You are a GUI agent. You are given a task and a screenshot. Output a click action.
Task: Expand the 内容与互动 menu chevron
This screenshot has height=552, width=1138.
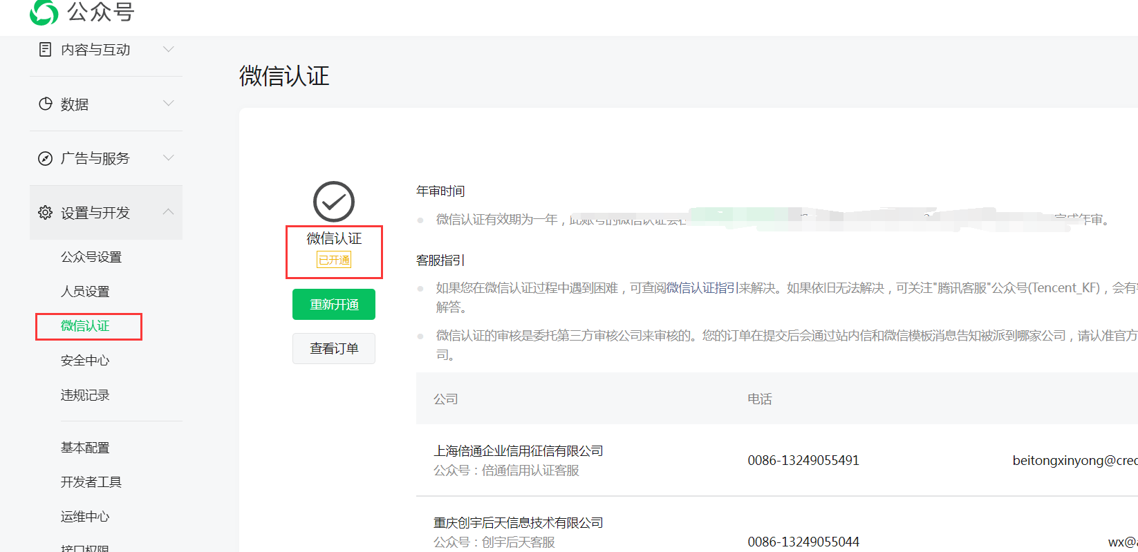168,49
